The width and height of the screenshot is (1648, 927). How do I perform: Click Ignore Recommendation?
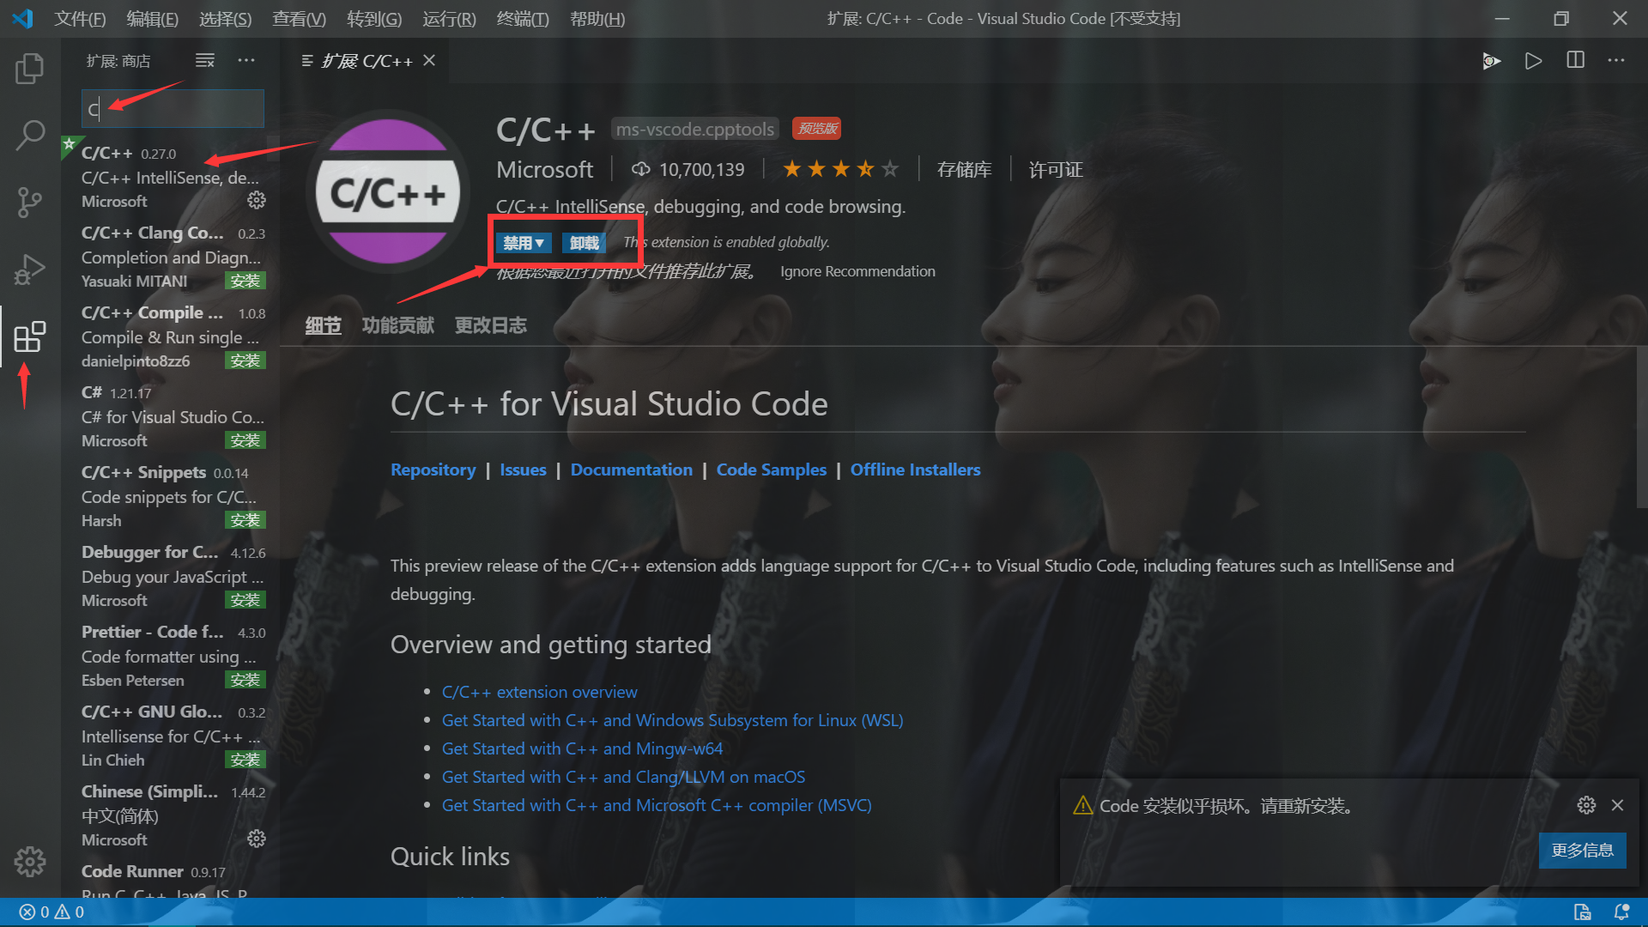857,271
